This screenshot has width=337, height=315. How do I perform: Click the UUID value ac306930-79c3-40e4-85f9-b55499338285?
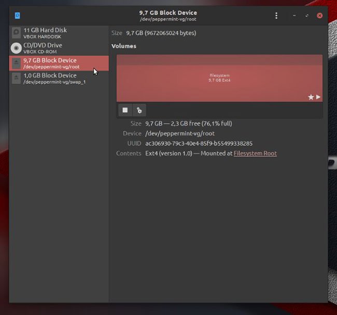(x=199, y=143)
